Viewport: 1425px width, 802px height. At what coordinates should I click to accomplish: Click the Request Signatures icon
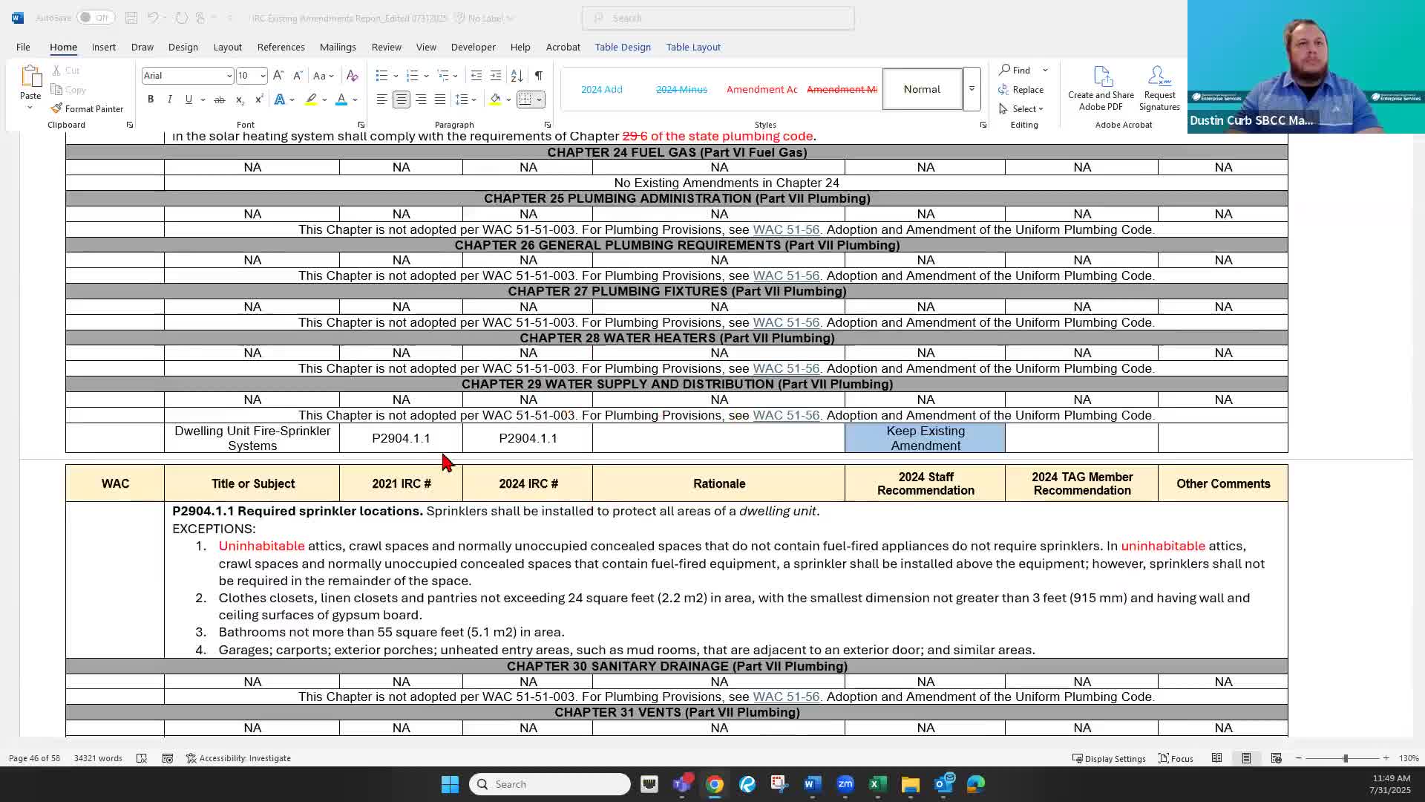pos(1159,88)
